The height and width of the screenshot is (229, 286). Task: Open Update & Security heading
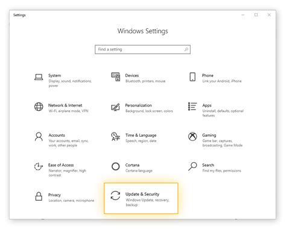click(x=142, y=194)
